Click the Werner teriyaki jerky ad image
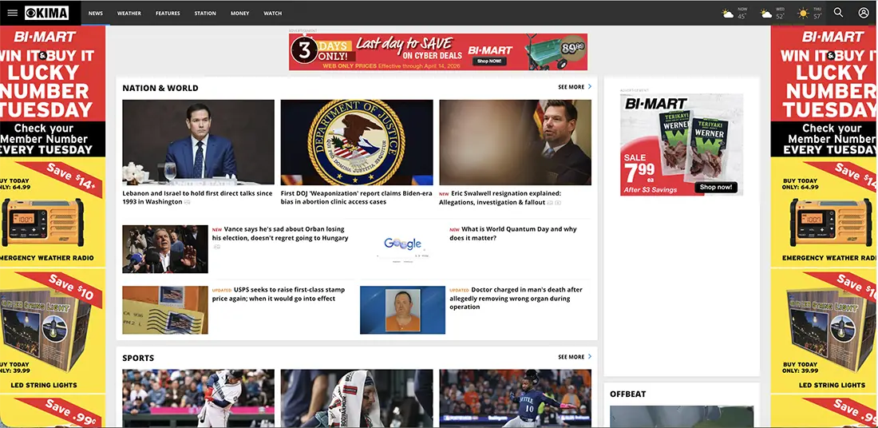 click(x=682, y=145)
